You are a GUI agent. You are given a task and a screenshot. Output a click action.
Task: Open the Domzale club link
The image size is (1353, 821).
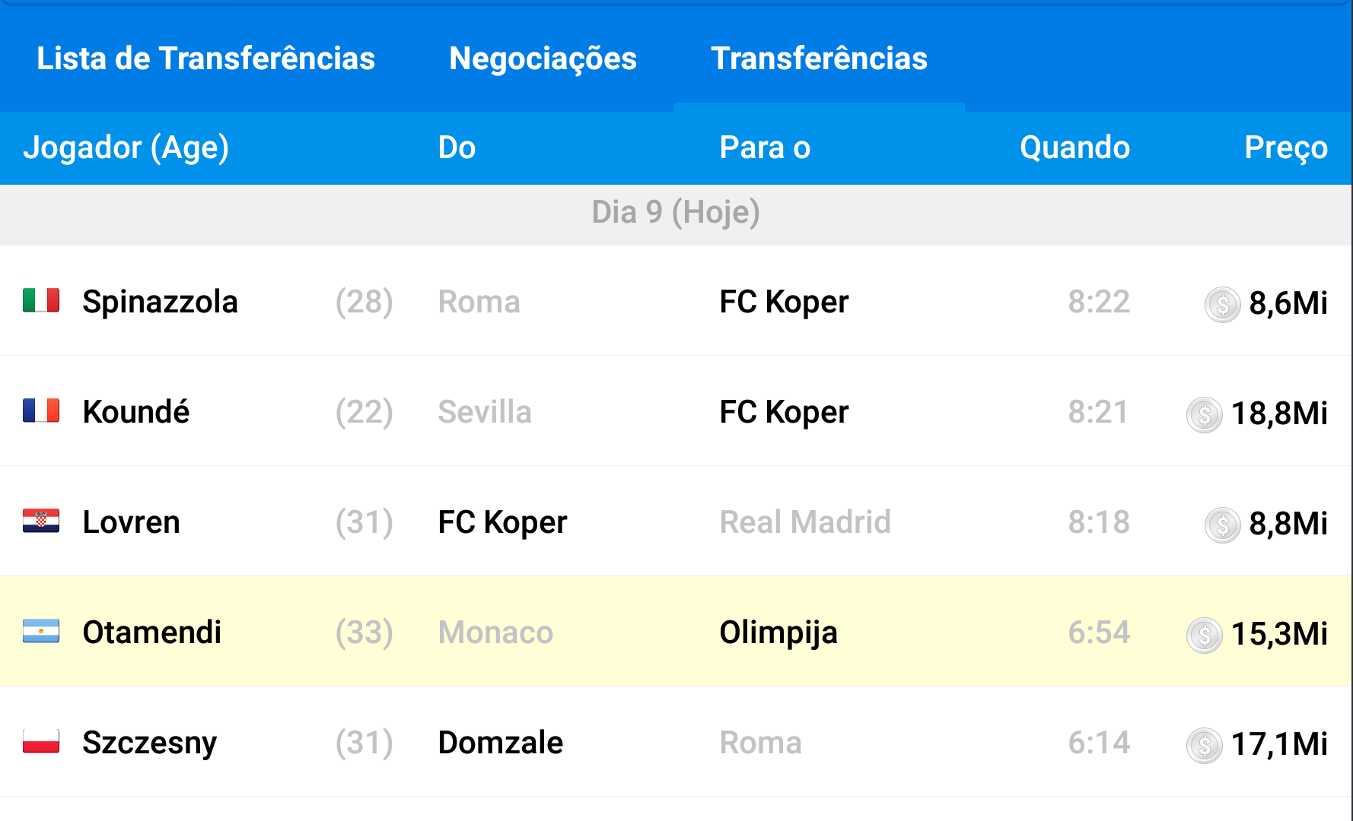tap(500, 743)
